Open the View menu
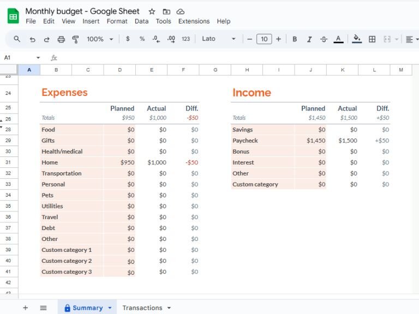The height and width of the screenshot is (314, 419). point(68,21)
